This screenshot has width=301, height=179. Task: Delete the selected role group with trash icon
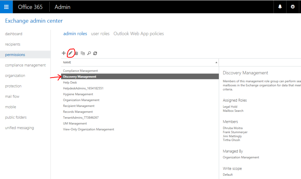point(77,53)
